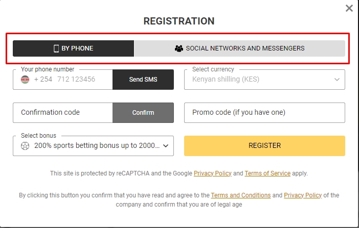Click the people icon for social networks
Image resolution: width=359 pixels, height=228 pixels.
tap(179, 48)
